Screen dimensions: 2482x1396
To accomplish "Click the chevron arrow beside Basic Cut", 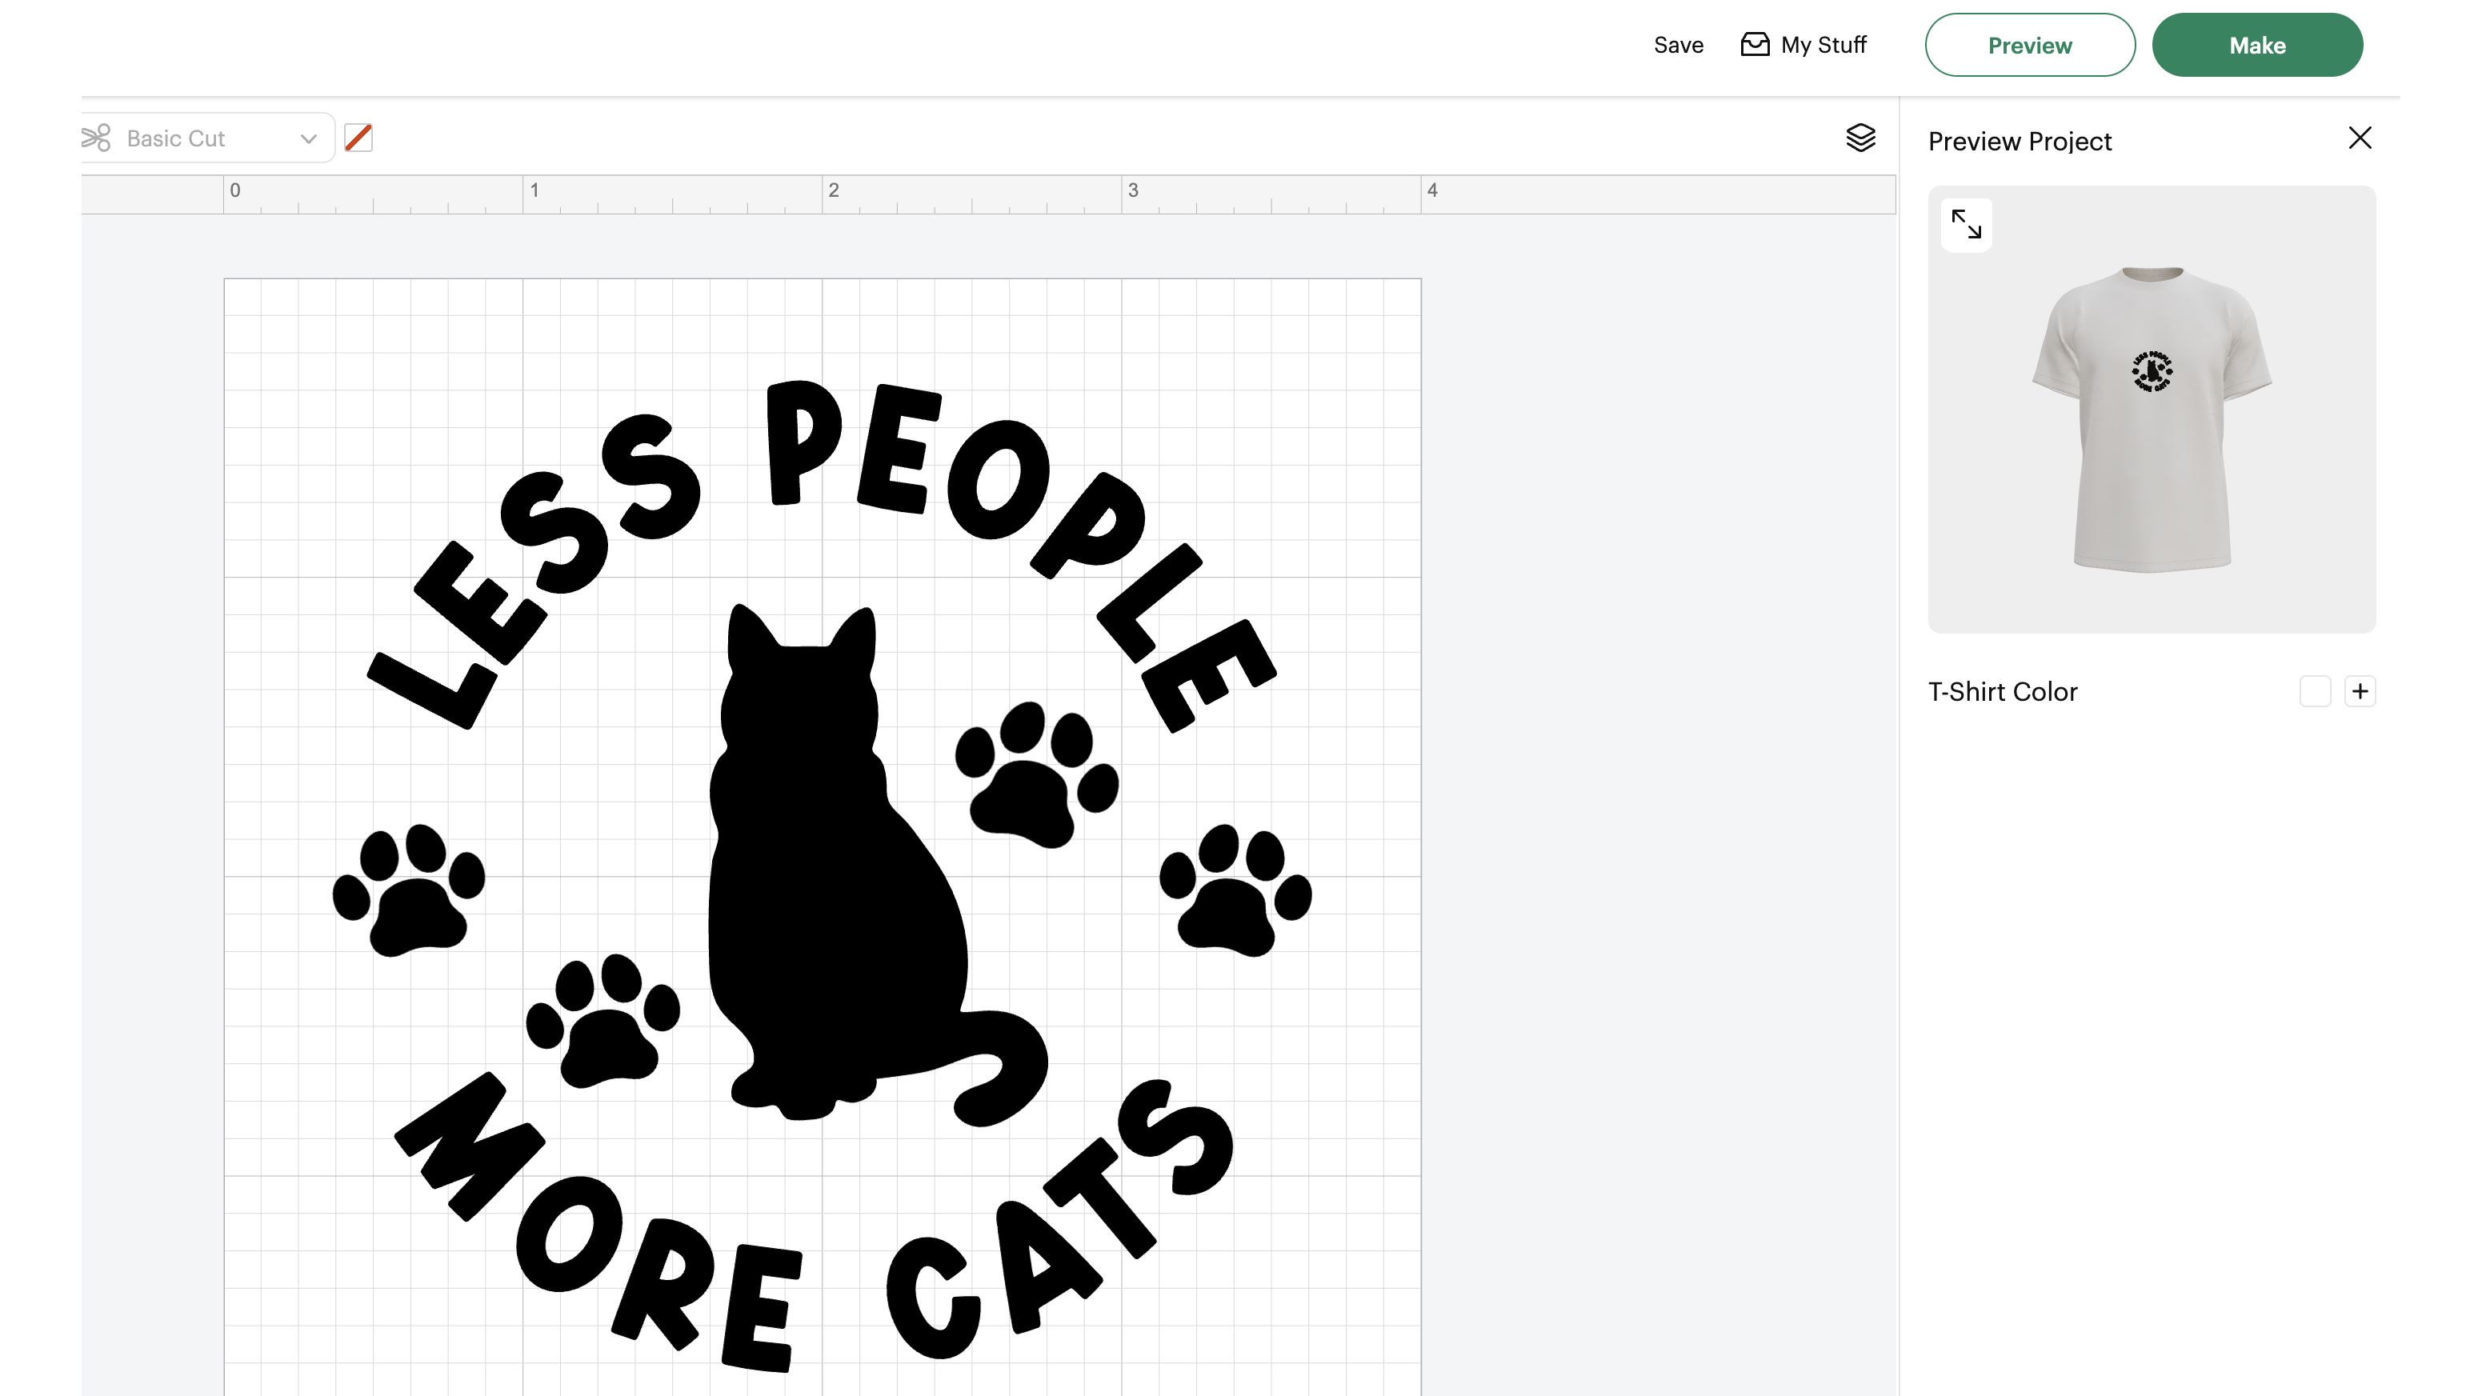I will [308, 138].
